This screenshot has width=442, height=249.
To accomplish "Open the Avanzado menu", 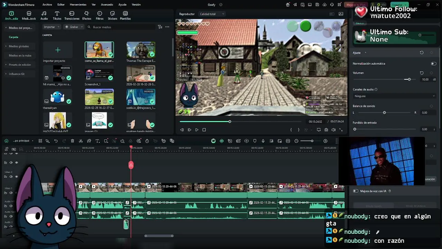I will [107, 5].
